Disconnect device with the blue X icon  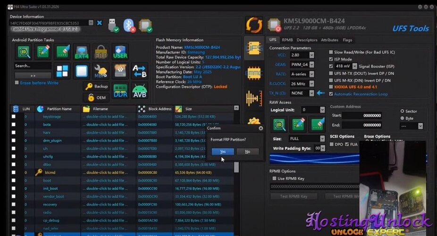coord(100,23)
